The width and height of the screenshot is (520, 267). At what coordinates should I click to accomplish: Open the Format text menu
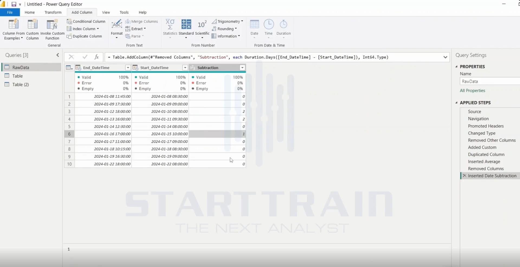pyautogui.click(x=117, y=29)
